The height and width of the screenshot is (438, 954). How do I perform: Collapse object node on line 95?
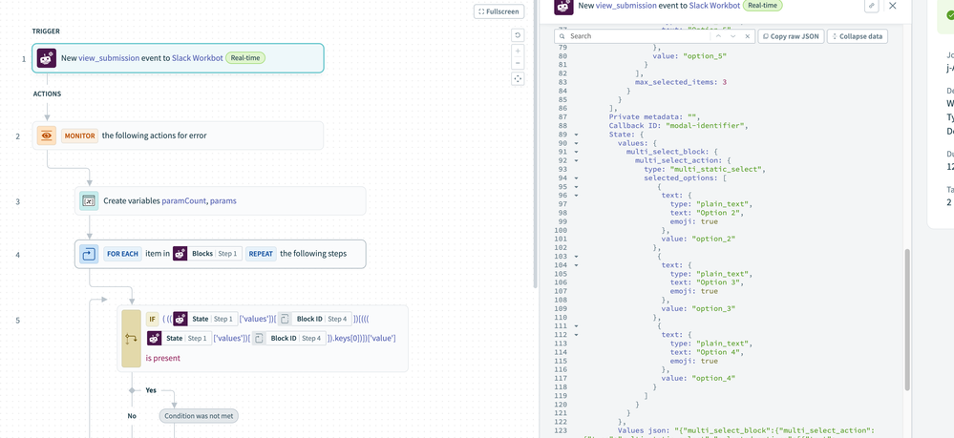(576, 187)
